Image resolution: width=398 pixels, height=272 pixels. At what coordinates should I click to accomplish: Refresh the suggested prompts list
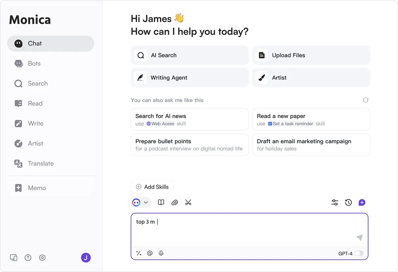[x=366, y=100]
